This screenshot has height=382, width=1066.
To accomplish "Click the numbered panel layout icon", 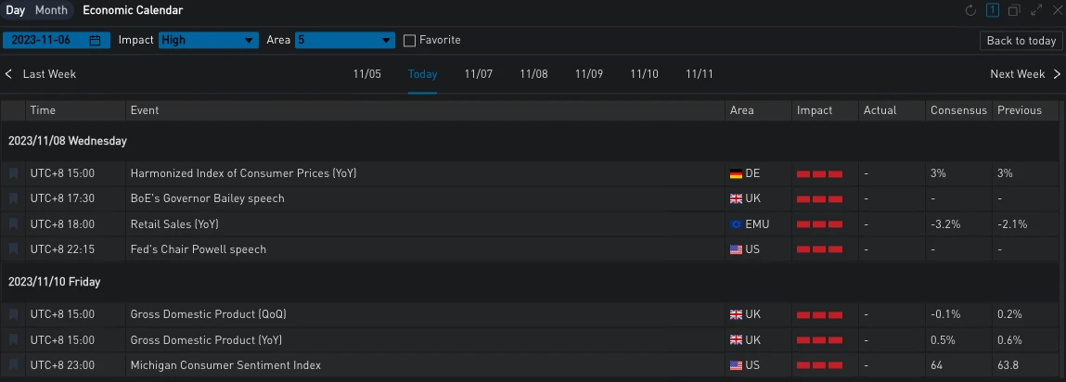I will click(x=993, y=11).
